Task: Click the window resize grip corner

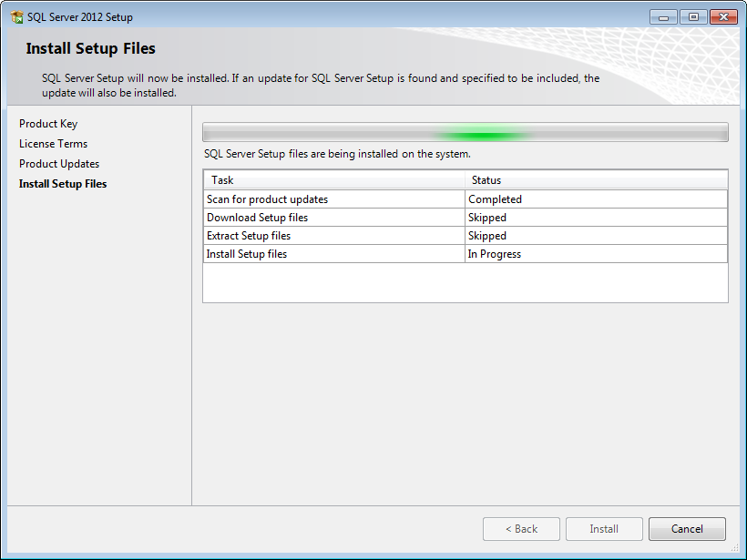Action: pyautogui.click(x=734, y=548)
